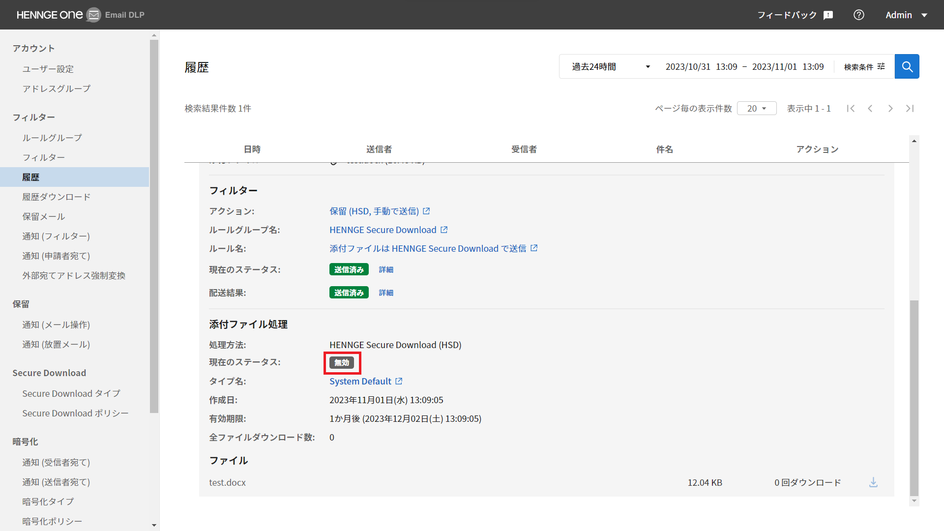This screenshot has width=944, height=531.
Task: Click the 受信者 column header
Action: (x=524, y=149)
